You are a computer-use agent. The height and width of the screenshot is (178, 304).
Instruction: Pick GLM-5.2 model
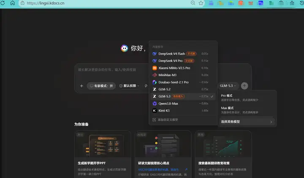[183, 89]
